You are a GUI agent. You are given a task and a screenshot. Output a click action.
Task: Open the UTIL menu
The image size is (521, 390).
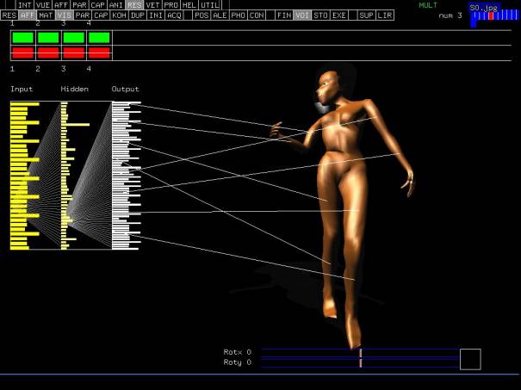[209, 5]
